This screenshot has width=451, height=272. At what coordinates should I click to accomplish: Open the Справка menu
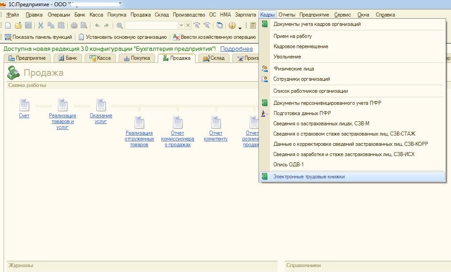tap(385, 15)
